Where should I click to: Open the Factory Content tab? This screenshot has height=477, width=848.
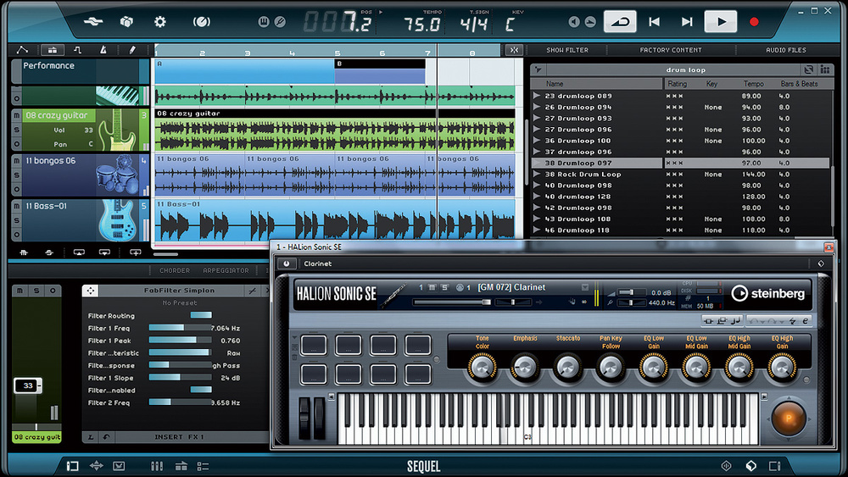[x=671, y=50]
